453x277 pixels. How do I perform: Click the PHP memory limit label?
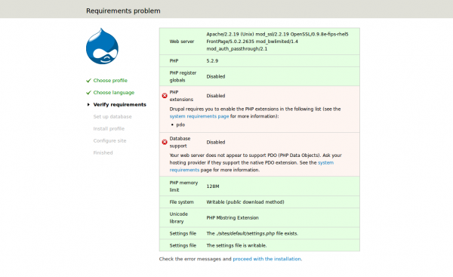183,186
